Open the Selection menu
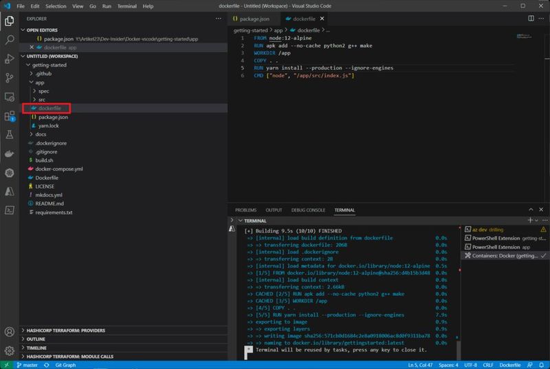The height and width of the screenshot is (369, 550). 56,6
